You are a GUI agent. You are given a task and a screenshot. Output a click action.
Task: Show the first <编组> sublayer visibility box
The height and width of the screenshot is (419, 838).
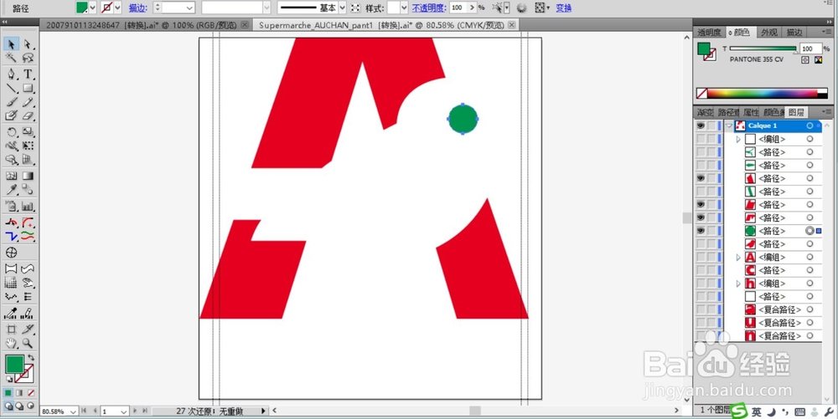coord(701,139)
